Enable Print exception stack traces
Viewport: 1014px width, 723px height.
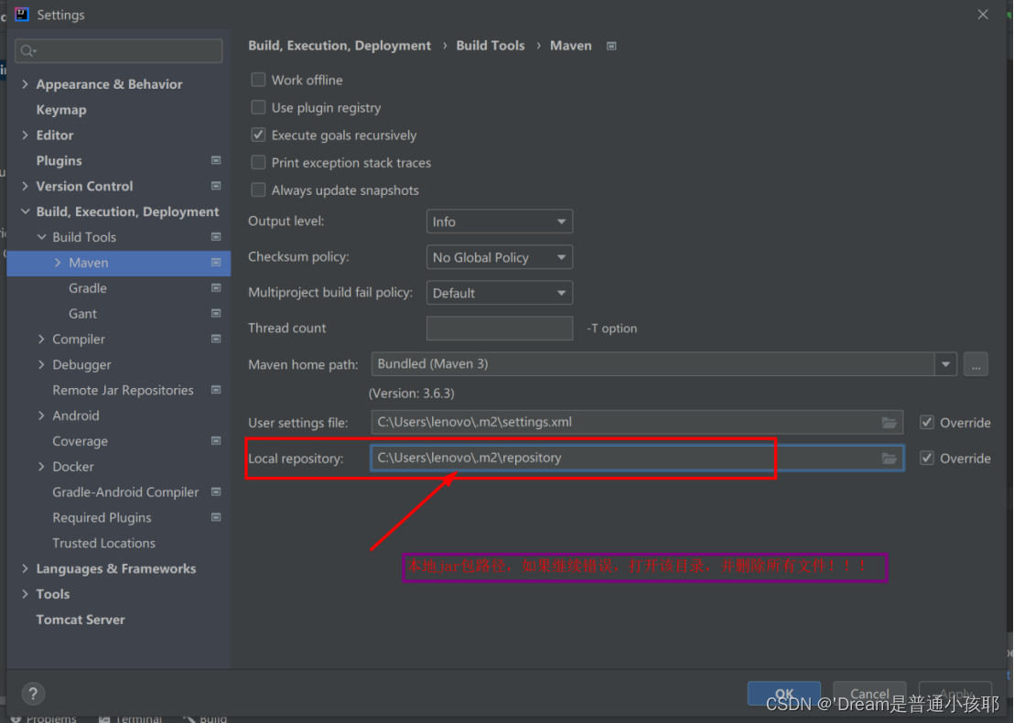pyautogui.click(x=258, y=162)
